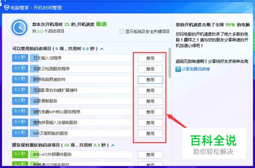Select AMD-ATI外部事件服务 row text
Screen dimensions: 255x168
pos(52,154)
